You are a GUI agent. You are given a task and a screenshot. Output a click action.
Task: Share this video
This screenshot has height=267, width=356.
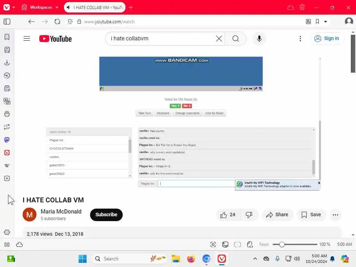click(x=277, y=215)
